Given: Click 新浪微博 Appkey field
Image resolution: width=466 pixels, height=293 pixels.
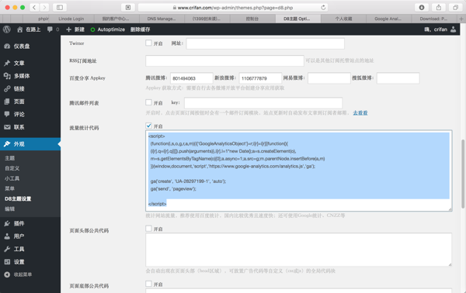Looking at the screenshot, I should coord(260,78).
